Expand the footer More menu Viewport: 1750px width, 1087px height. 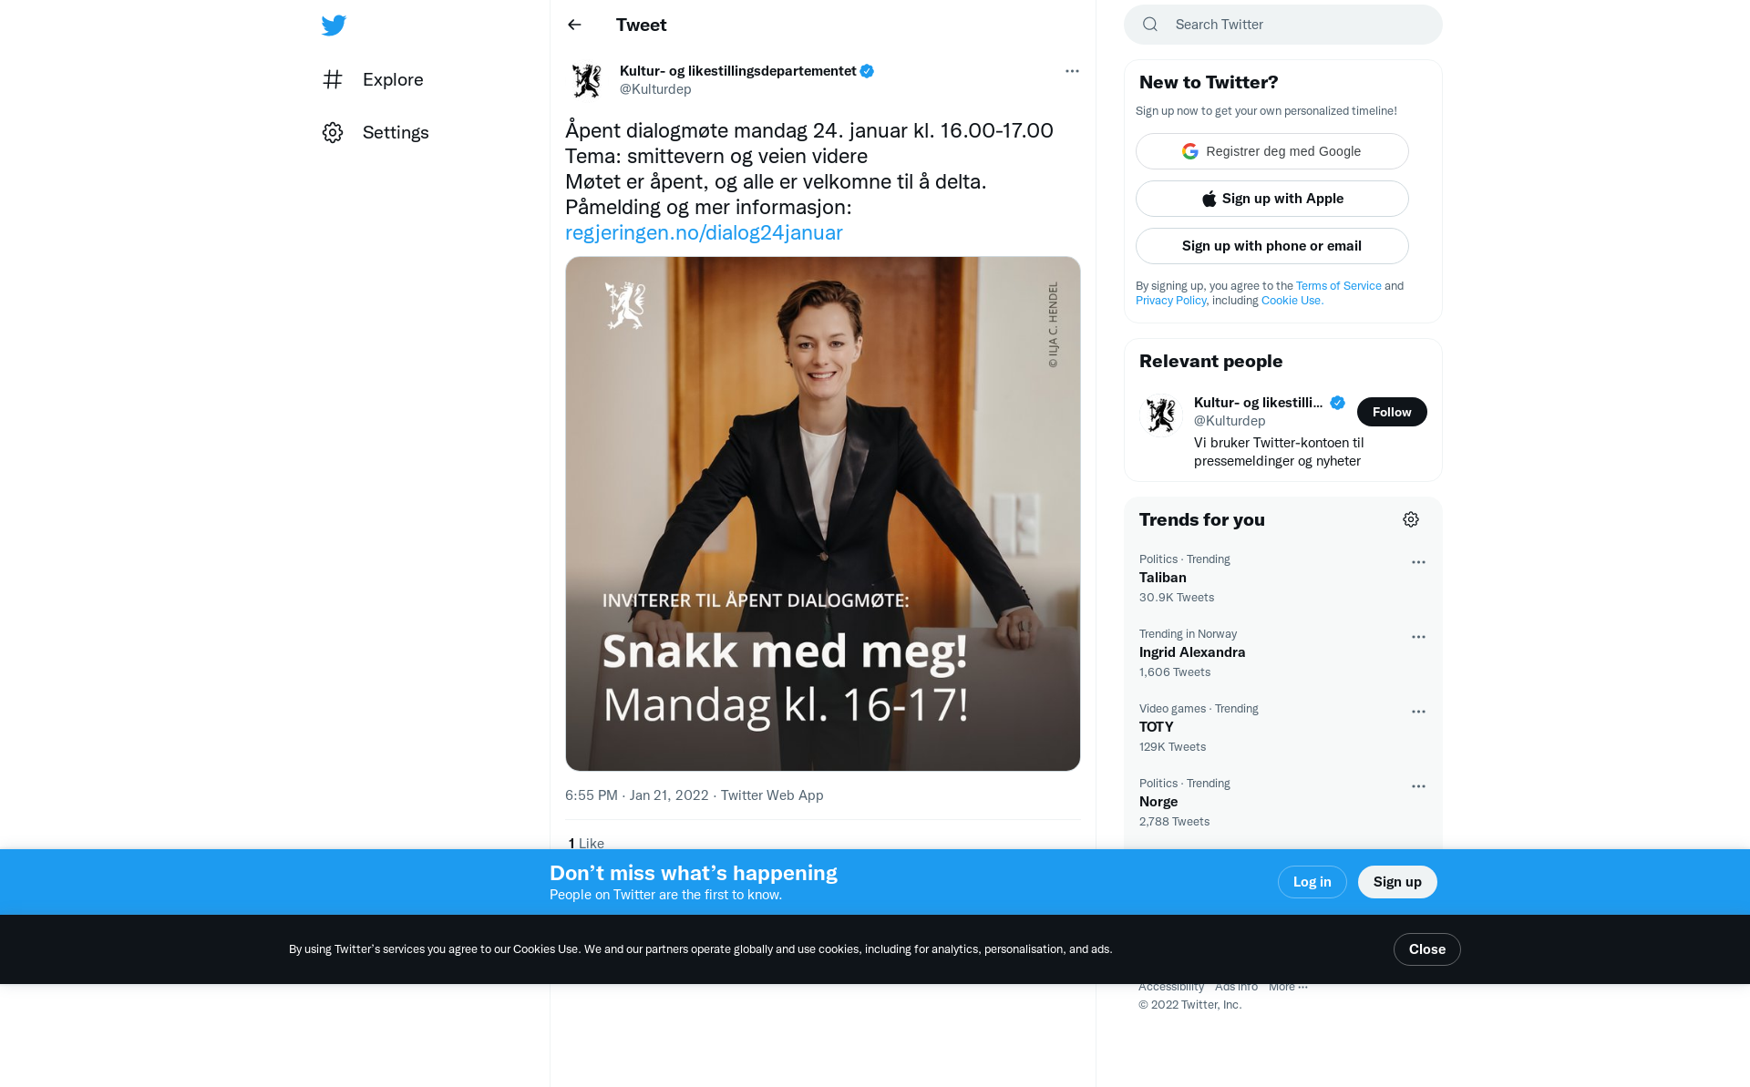click(x=1288, y=987)
